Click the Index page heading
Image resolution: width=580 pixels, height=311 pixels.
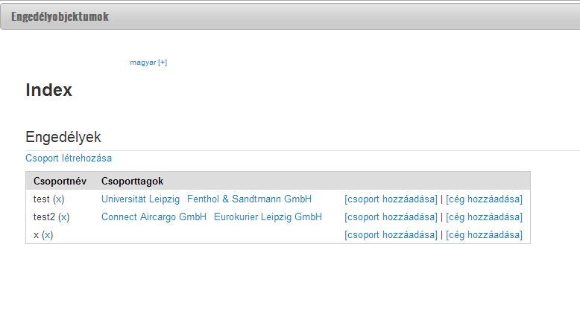point(48,90)
